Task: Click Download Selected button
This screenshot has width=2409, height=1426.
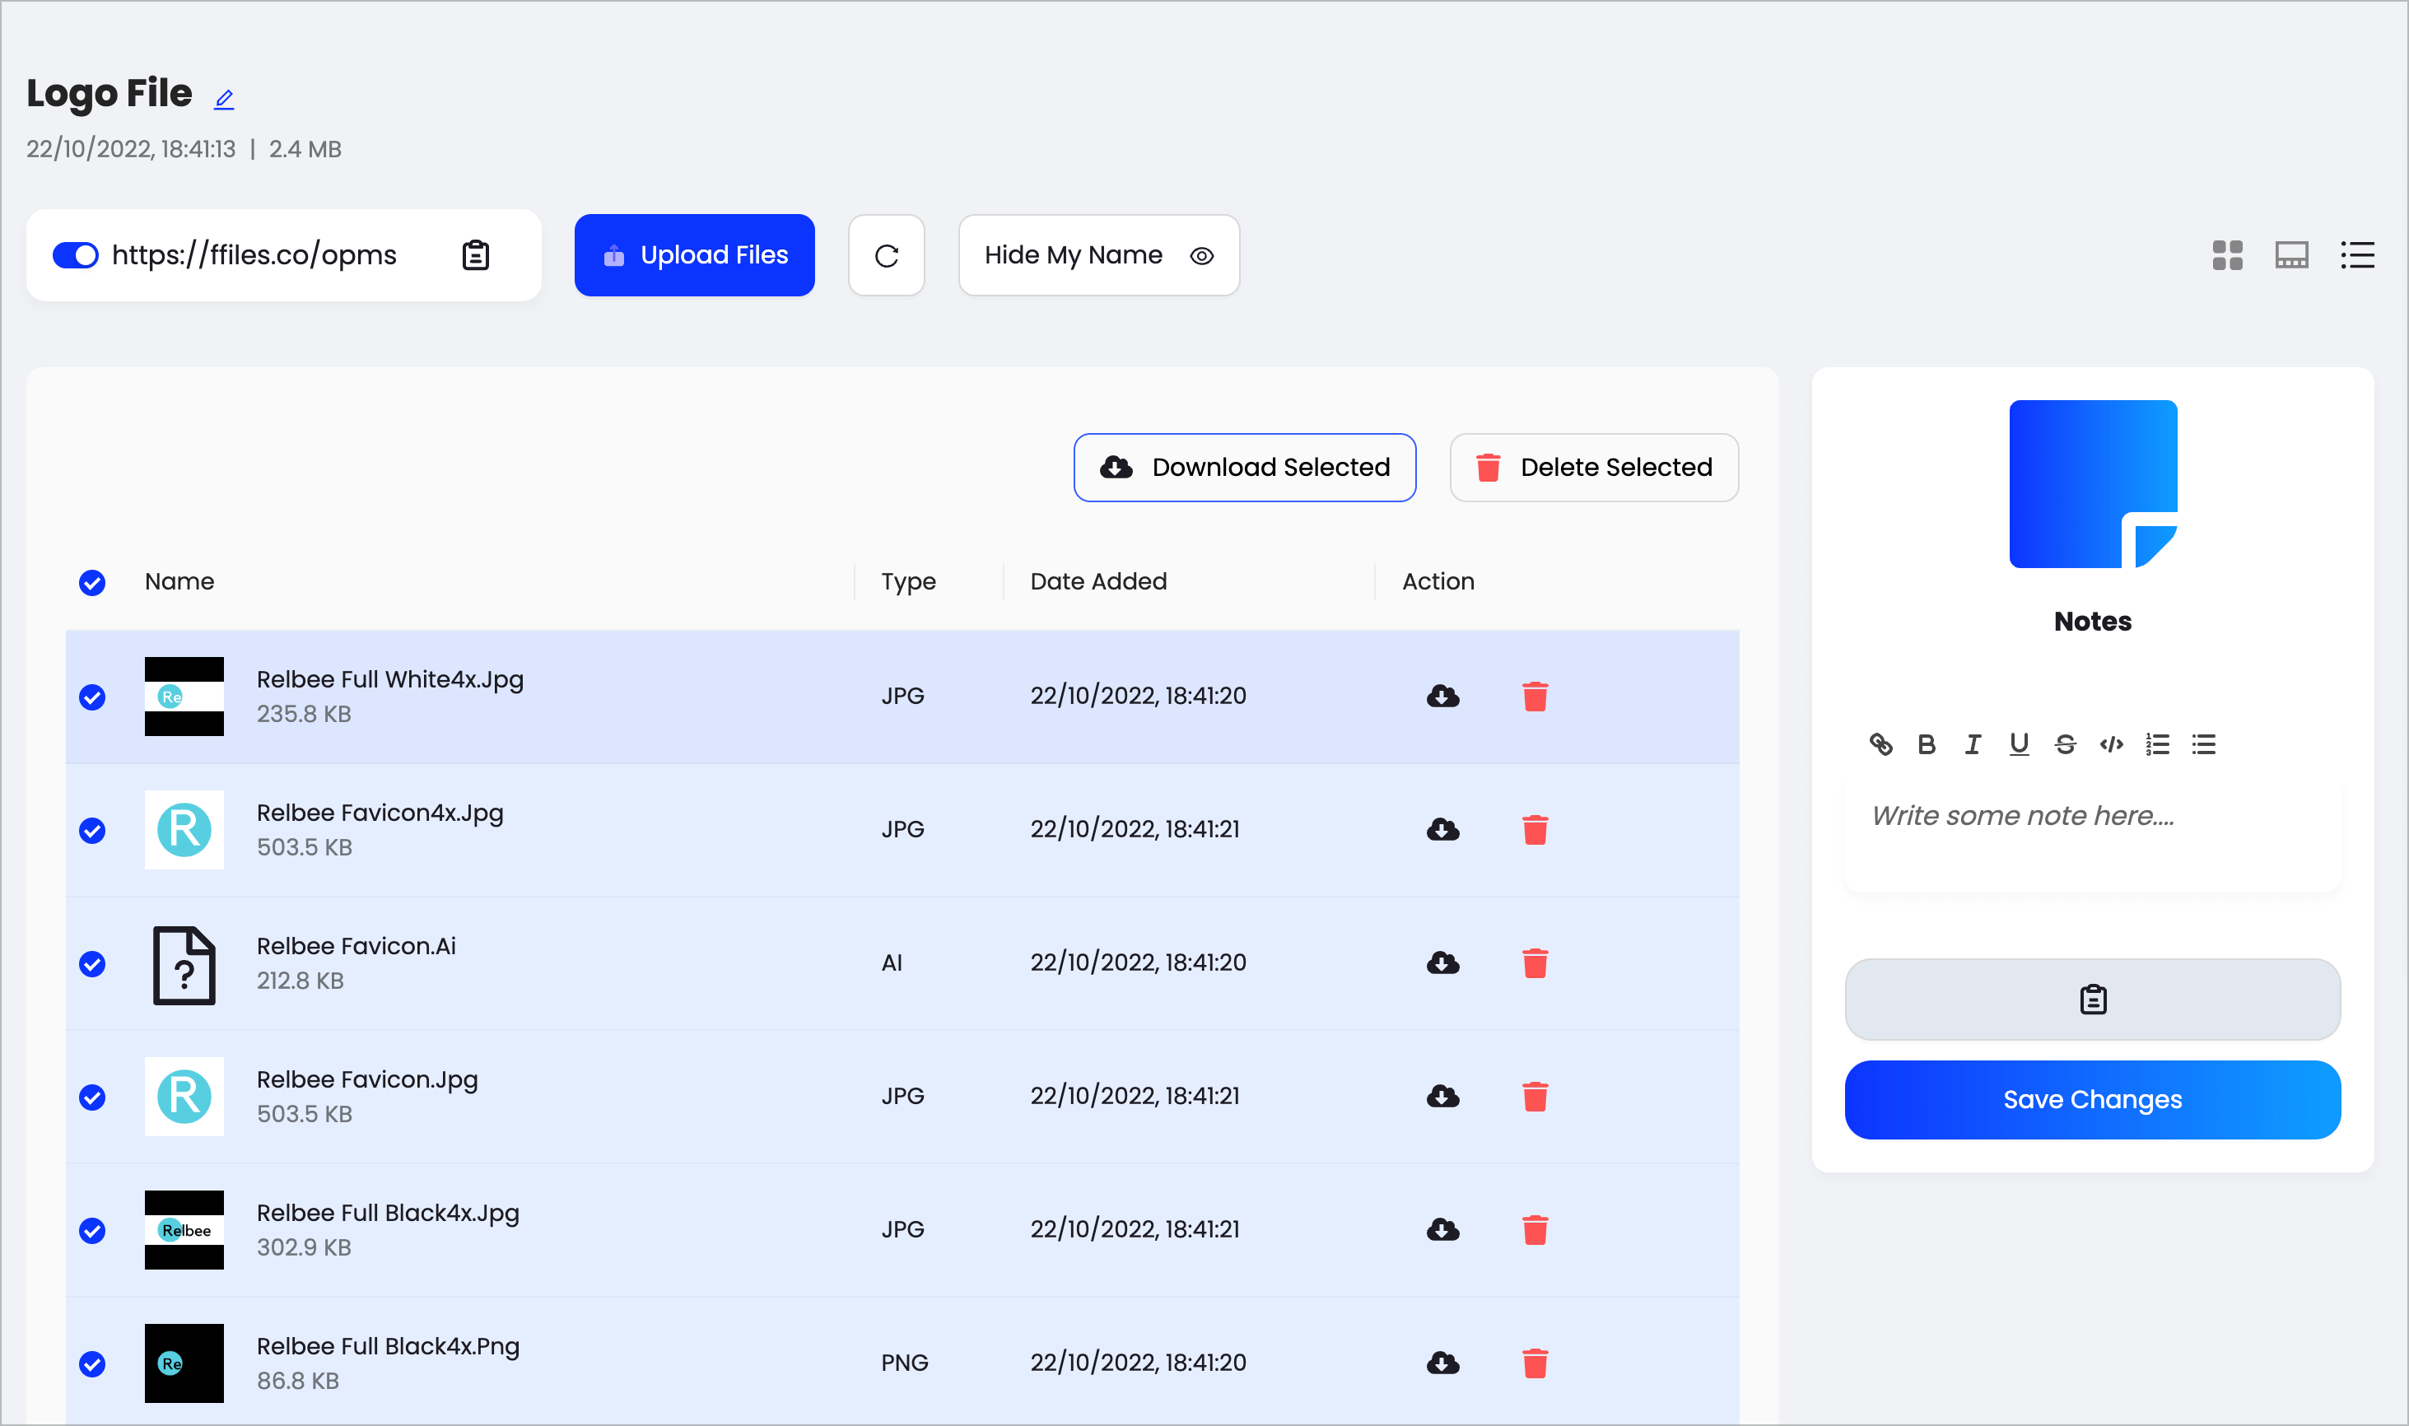Action: 1244,467
